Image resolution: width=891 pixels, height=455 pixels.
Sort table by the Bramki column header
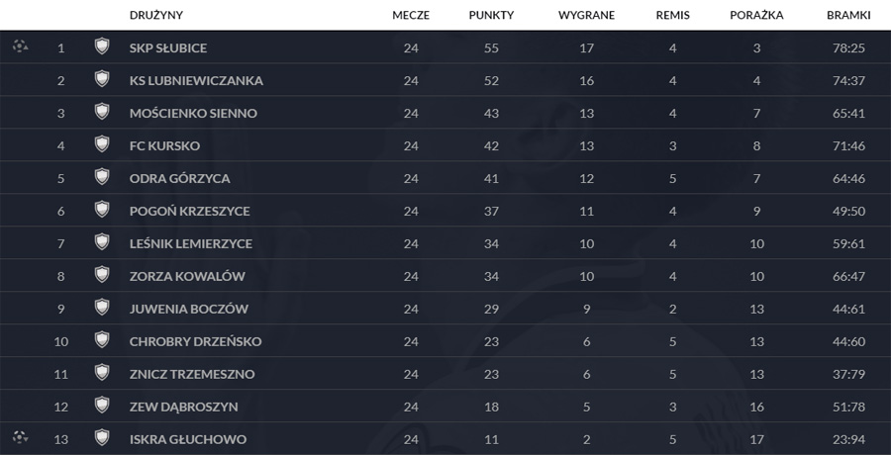(x=848, y=16)
